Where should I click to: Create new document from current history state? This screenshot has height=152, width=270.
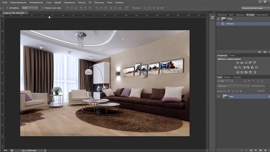259,52
